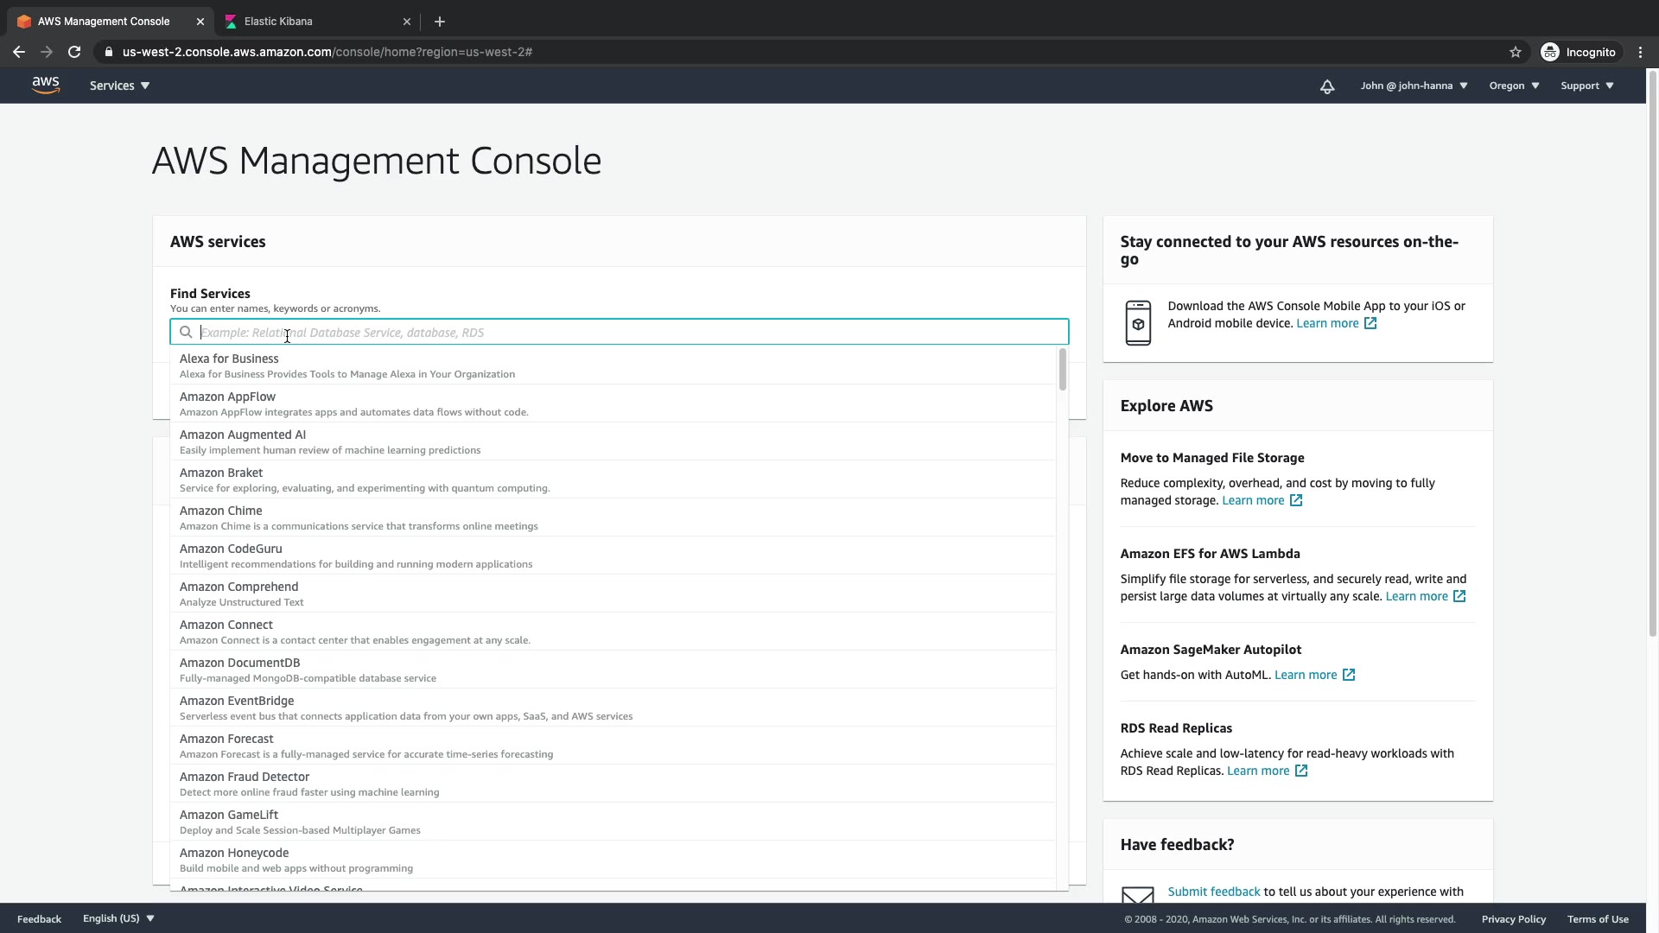Expand the John @ john-hanna account menu
1659x933 pixels.
coord(1414,86)
